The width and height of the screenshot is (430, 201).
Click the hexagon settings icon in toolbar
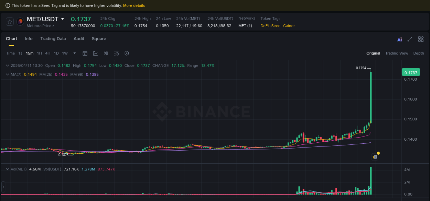click(x=127, y=53)
